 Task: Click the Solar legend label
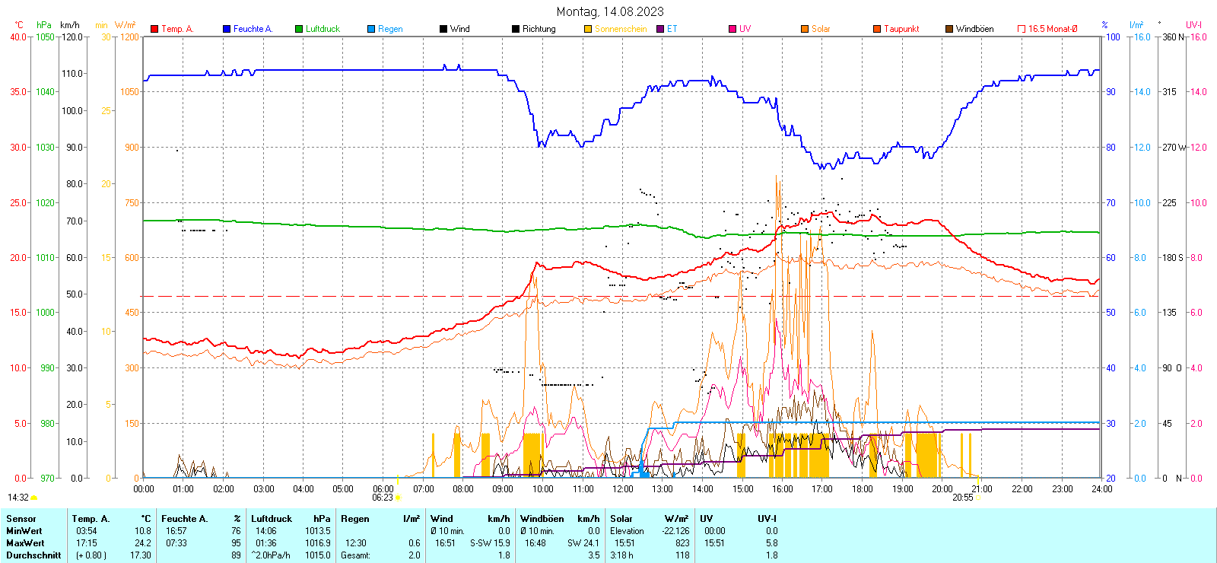(x=821, y=29)
